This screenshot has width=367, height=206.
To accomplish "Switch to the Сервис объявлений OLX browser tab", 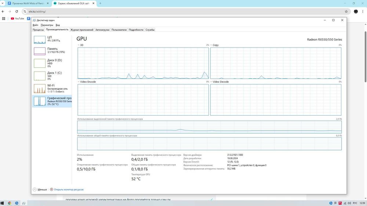I will click(x=74, y=4).
